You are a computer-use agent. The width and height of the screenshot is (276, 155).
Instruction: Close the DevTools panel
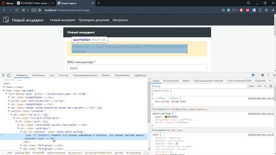[x=274, y=75]
